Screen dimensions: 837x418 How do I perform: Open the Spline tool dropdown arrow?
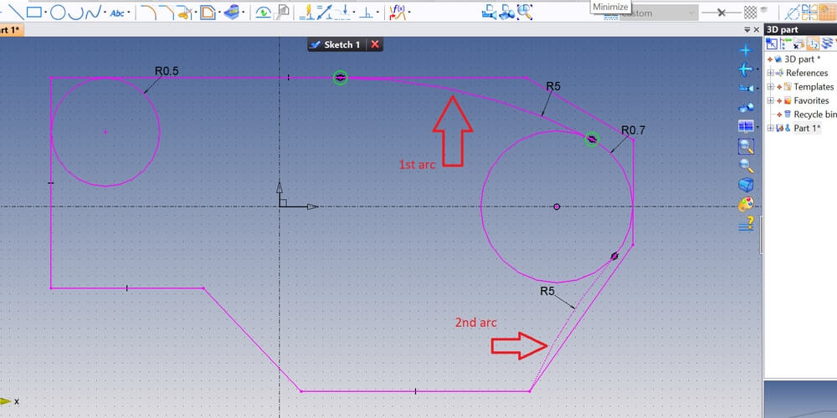[105, 13]
